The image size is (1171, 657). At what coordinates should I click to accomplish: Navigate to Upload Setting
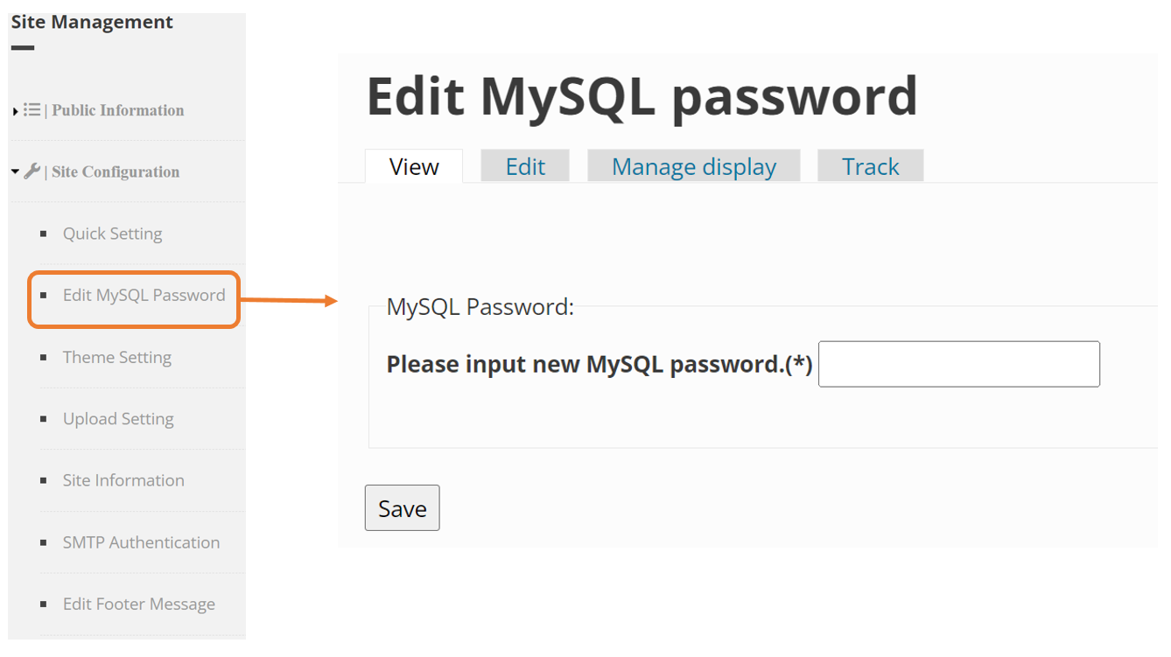click(x=118, y=419)
